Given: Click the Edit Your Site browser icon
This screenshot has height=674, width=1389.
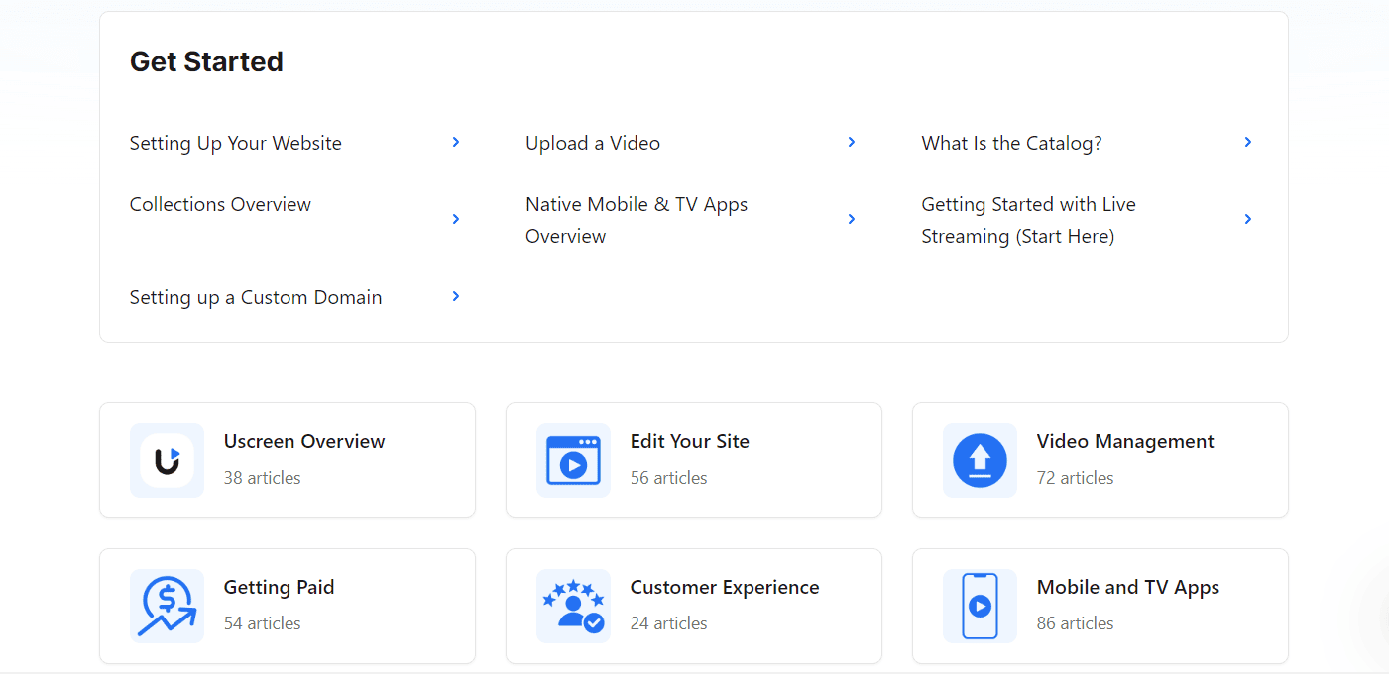Looking at the screenshot, I should click(x=573, y=461).
